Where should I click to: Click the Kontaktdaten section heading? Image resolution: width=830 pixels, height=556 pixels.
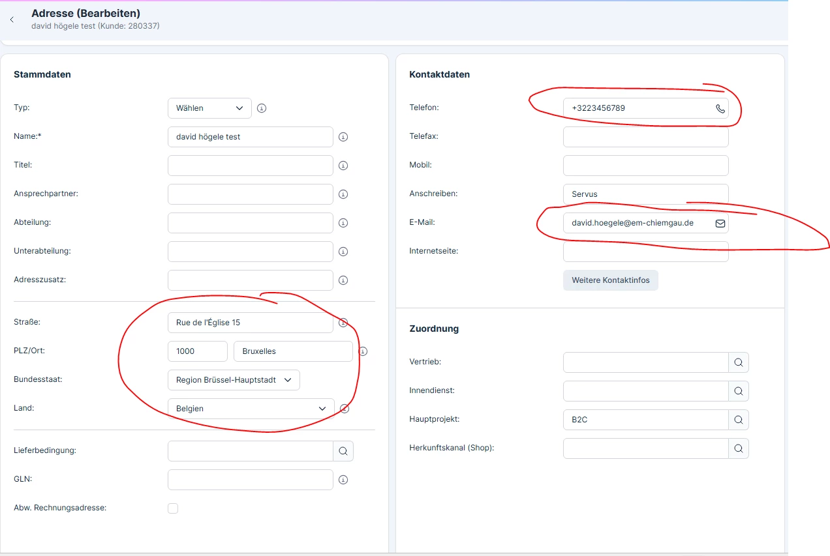coord(440,74)
